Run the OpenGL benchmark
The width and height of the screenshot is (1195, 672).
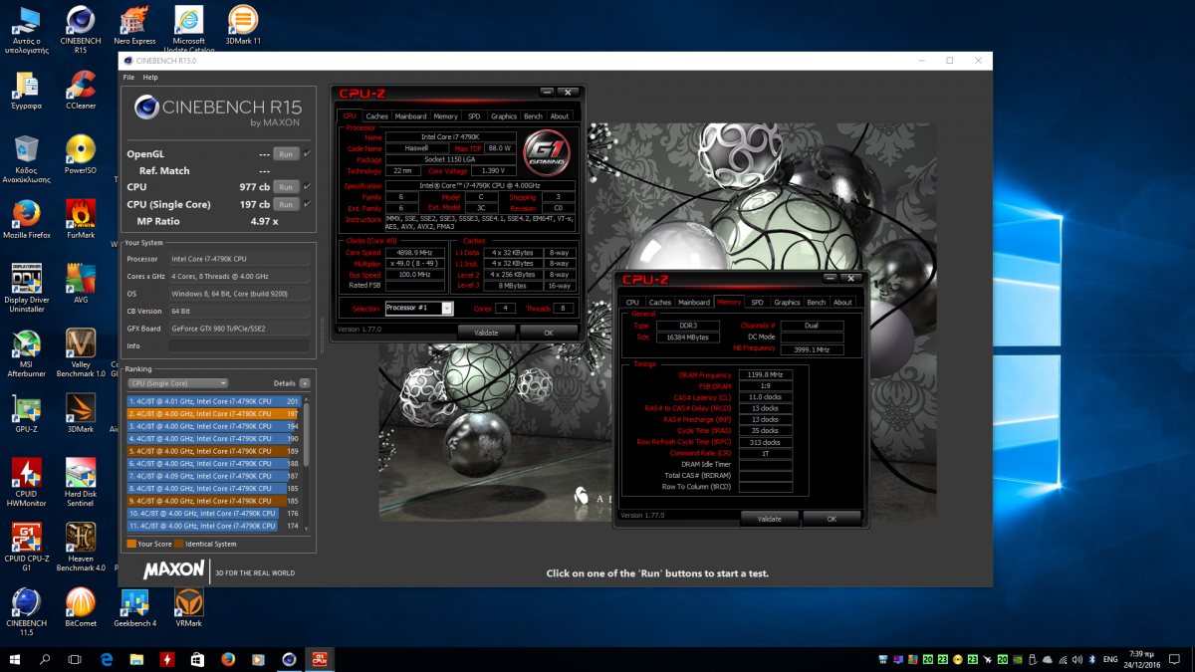click(286, 154)
